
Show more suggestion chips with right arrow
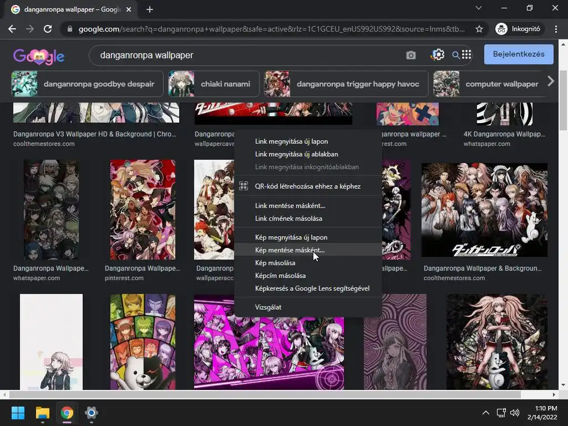click(x=551, y=81)
